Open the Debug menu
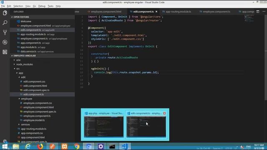This screenshot has width=267, height=150. [42, 6]
